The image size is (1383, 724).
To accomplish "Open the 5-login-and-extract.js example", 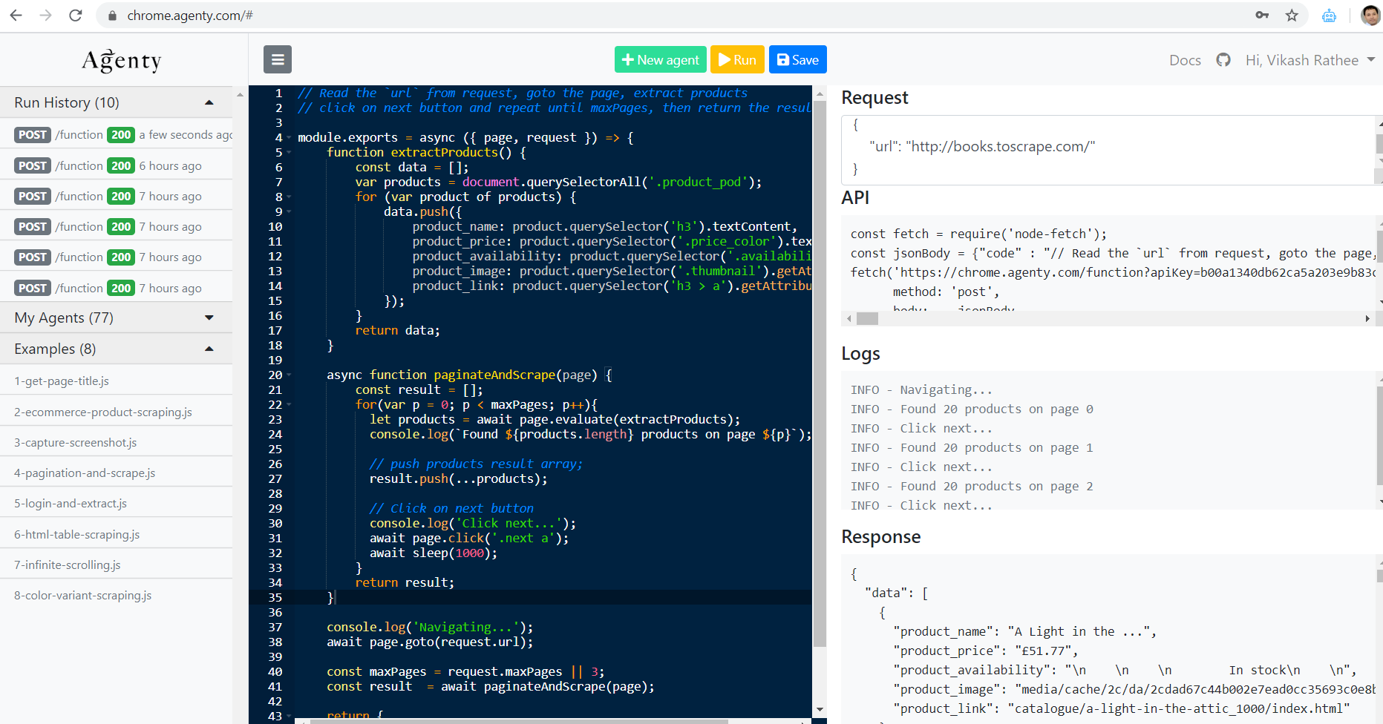I will pyautogui.click(x=71, y=503).
